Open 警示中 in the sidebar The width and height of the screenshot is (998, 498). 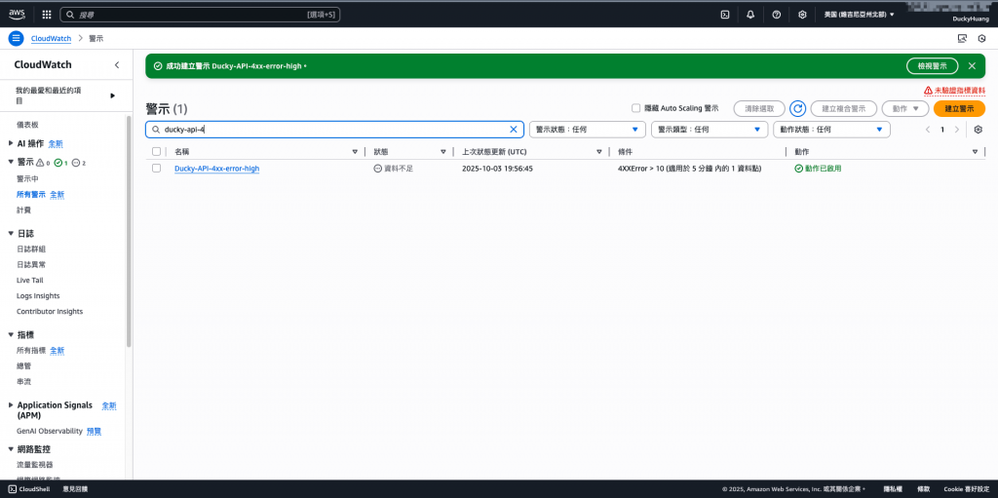(27, 178)
